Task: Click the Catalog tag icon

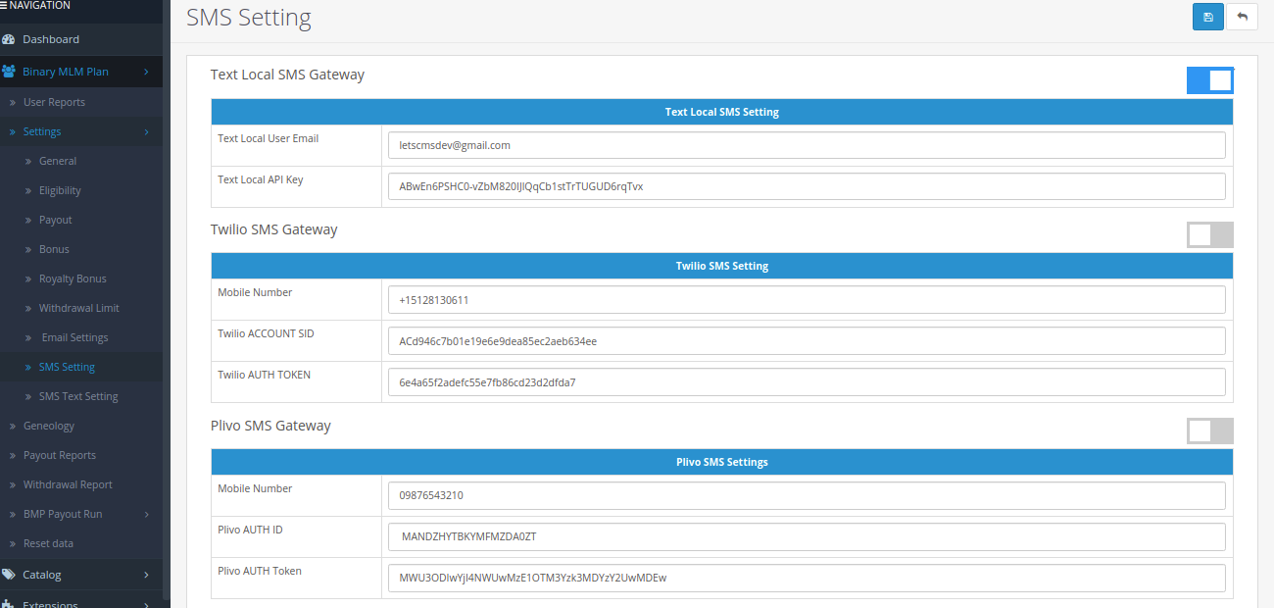Action: click(9, 575)
